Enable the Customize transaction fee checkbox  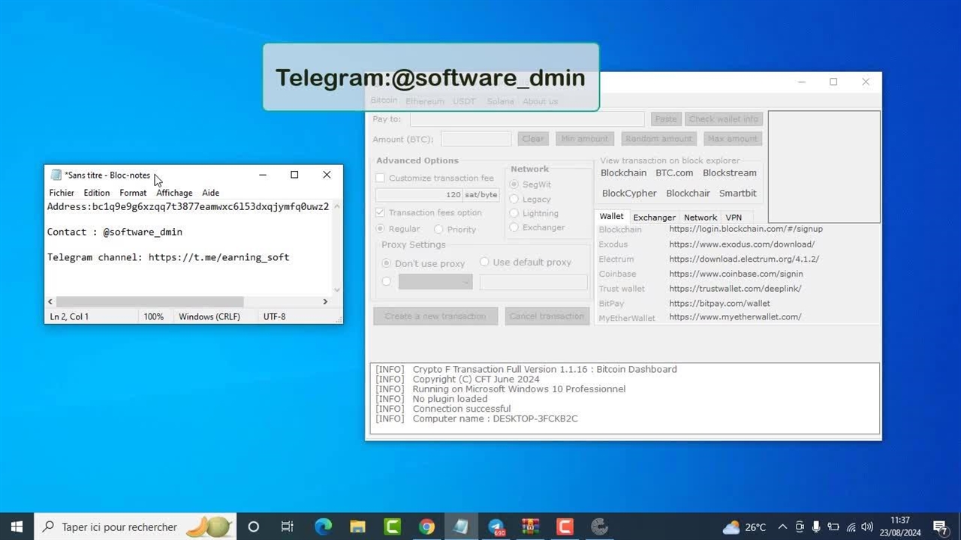point(381,178)
